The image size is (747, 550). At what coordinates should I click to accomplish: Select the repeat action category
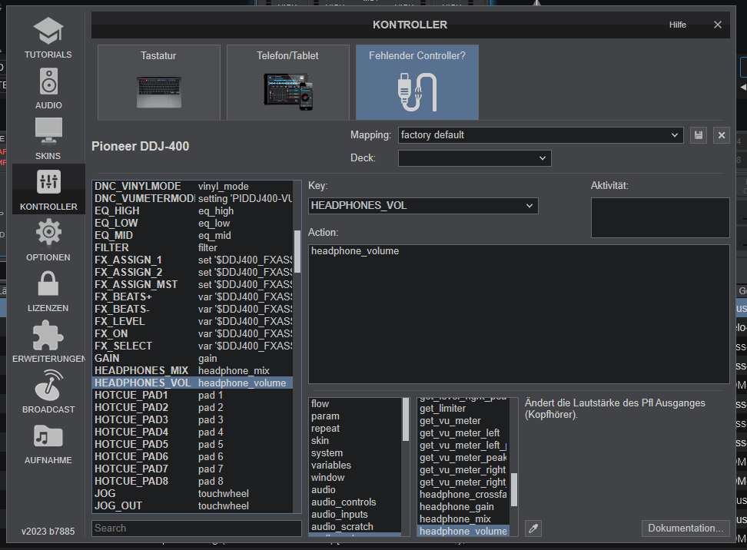pyautogui.click(x=355, y=429)
